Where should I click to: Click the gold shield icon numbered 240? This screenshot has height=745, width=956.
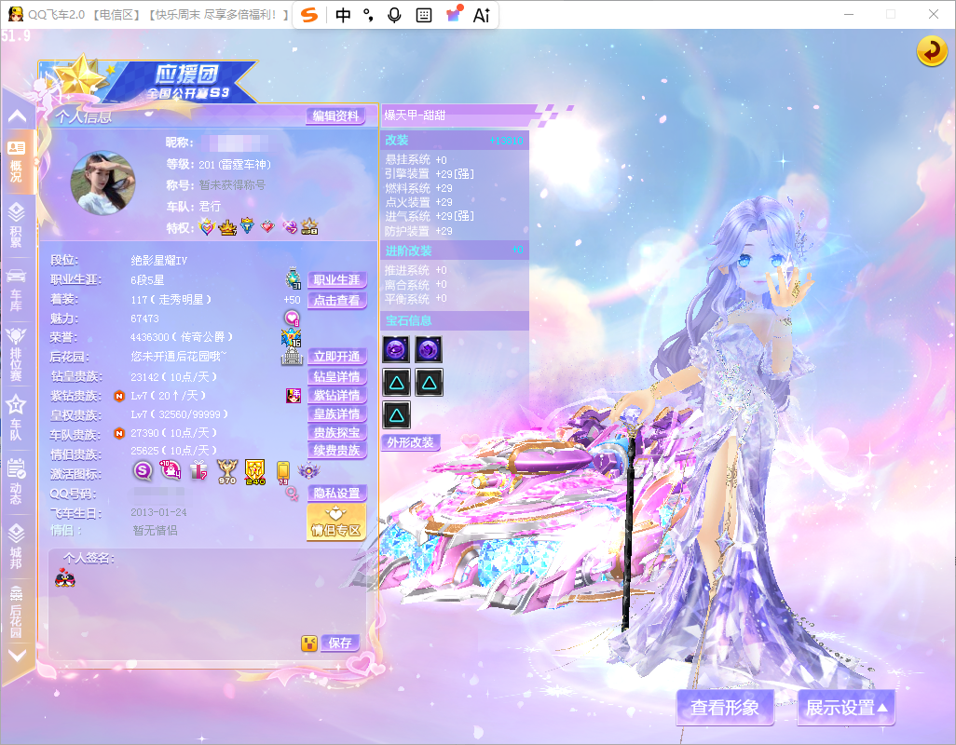[255, 471]
